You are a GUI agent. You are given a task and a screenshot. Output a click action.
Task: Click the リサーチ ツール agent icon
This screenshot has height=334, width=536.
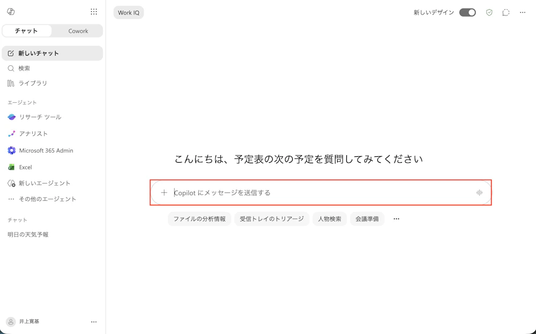12,117
